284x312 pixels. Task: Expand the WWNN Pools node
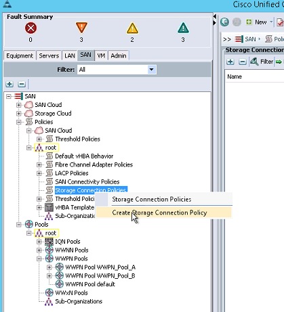point(39,250)
